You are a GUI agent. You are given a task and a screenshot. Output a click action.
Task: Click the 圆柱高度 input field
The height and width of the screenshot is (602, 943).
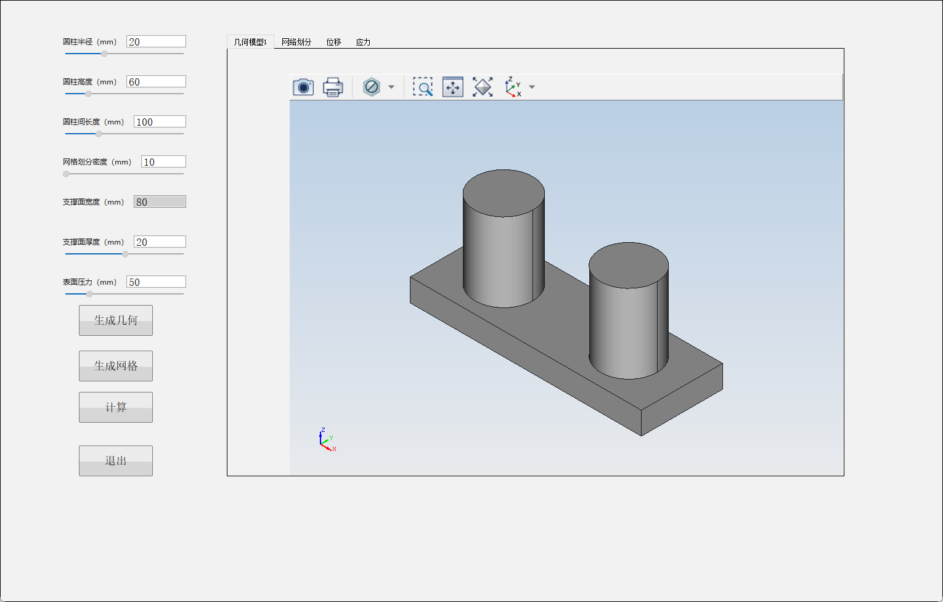pos(156,81)
